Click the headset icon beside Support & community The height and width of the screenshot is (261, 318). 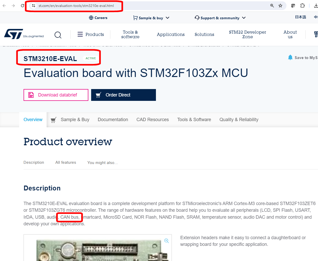point(197,17)
